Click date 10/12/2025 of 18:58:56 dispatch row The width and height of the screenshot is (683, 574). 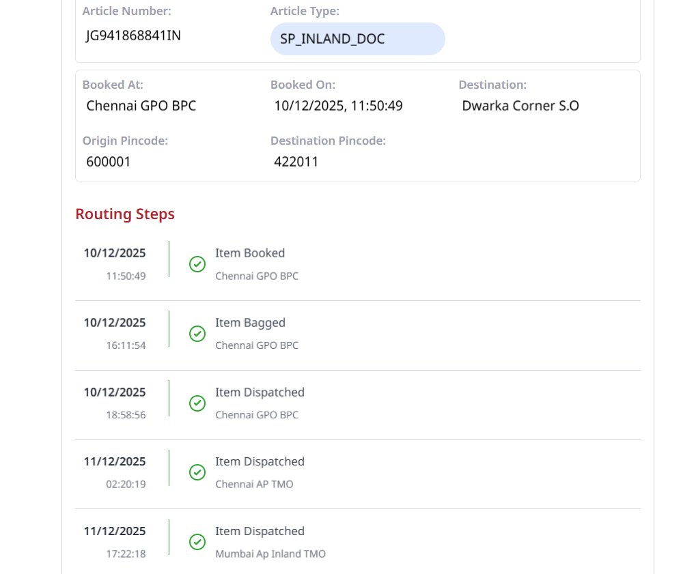click(x=115, y=392)
